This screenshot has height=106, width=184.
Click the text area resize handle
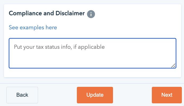point(173,66)
